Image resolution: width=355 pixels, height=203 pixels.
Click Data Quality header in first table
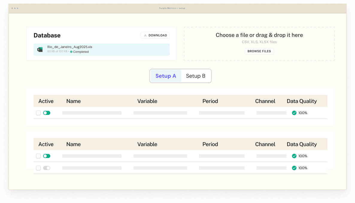coord(301,101)
